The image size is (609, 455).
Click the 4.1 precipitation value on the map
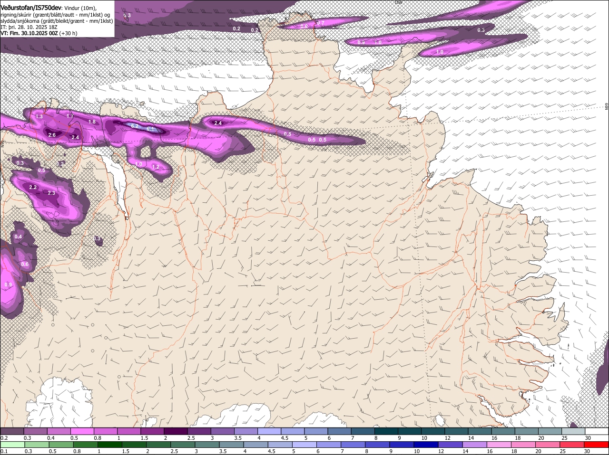coord(150,129)
